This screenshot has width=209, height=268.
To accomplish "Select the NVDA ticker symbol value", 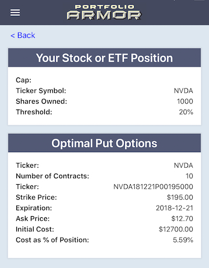I will coord(183,91).
